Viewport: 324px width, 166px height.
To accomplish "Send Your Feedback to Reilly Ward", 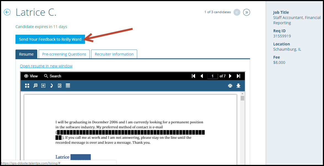I will point(50,39).
